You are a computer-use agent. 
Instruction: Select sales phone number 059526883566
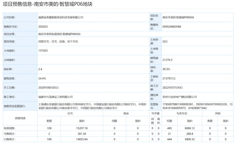coord(172,27)
